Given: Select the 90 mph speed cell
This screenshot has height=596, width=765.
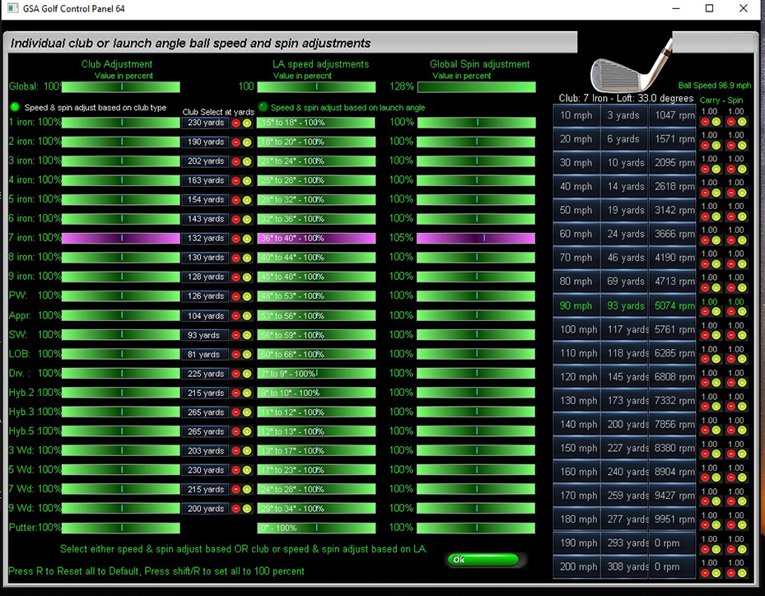Looking at the screenshot, I should (x=576, y=306).
